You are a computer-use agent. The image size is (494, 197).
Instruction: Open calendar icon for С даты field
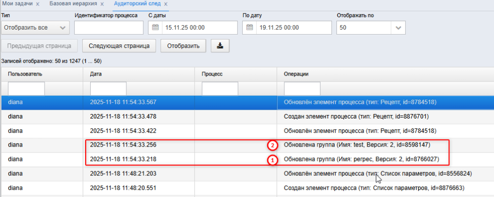point(155,28)
